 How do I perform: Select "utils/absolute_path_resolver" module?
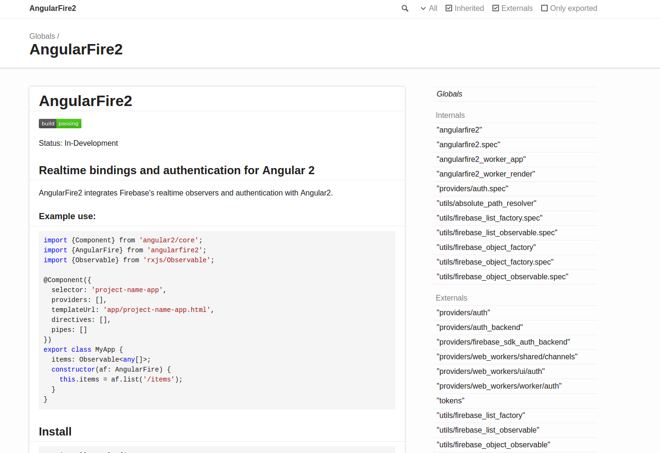(x=515, y=204)
